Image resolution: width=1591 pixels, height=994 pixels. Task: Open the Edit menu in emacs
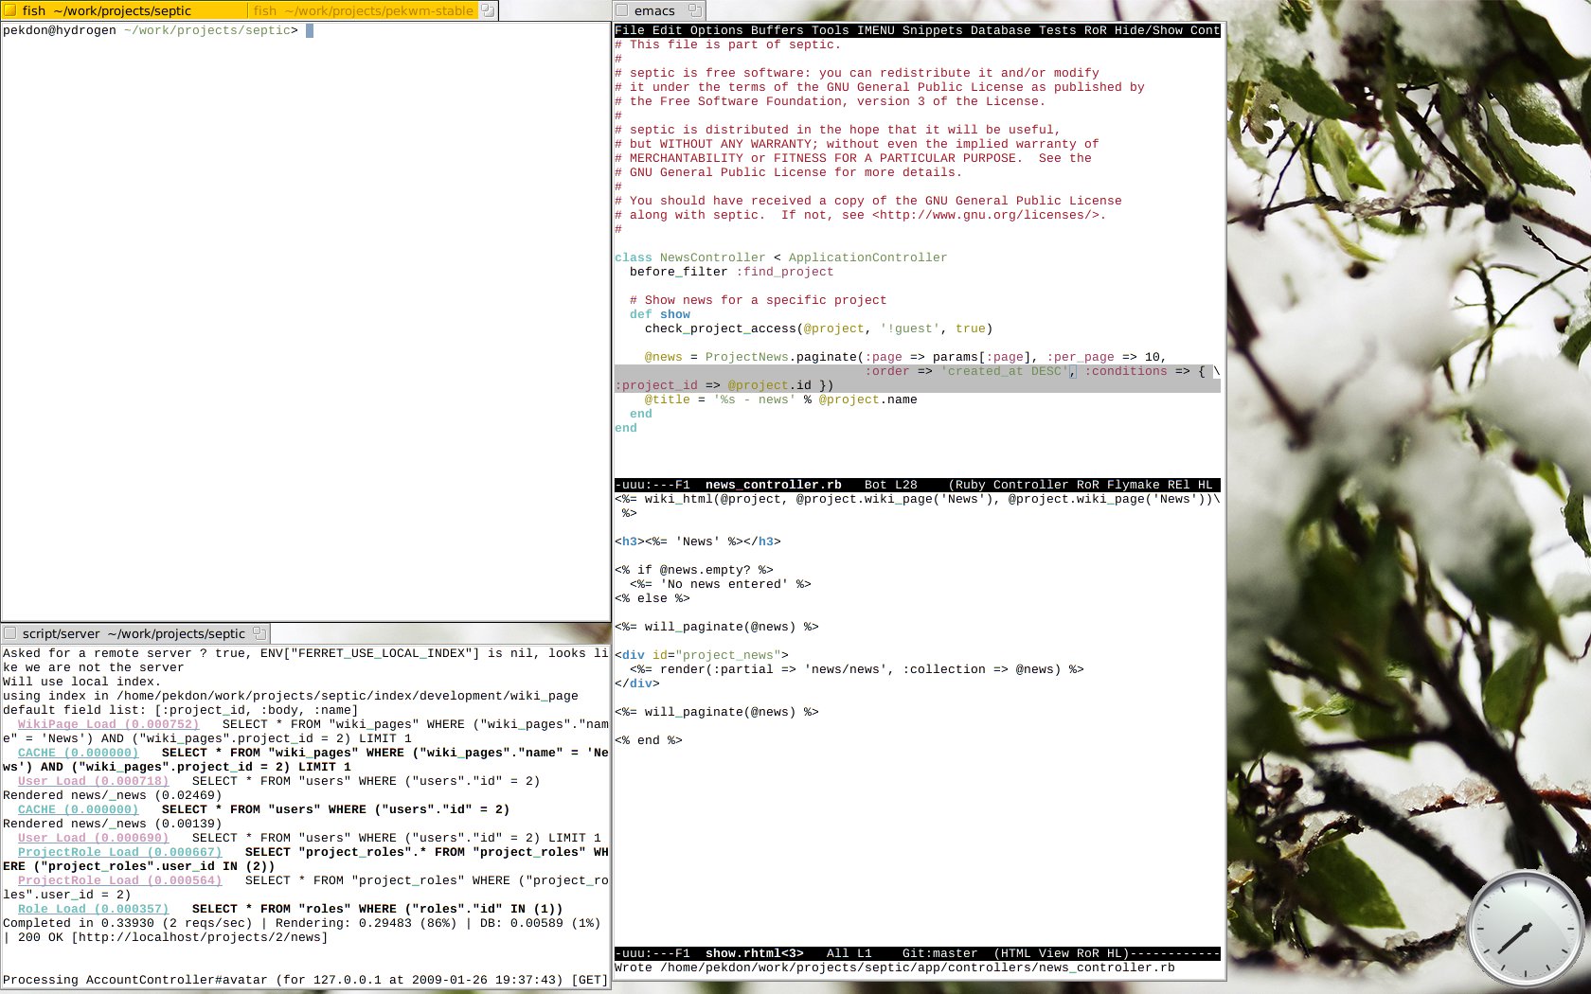point(668,30)
